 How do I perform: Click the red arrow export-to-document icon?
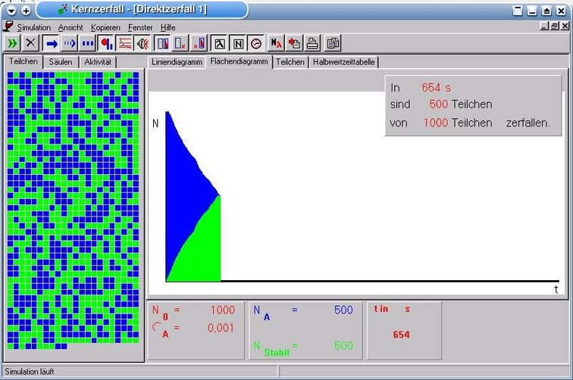(x=294, y=43)
